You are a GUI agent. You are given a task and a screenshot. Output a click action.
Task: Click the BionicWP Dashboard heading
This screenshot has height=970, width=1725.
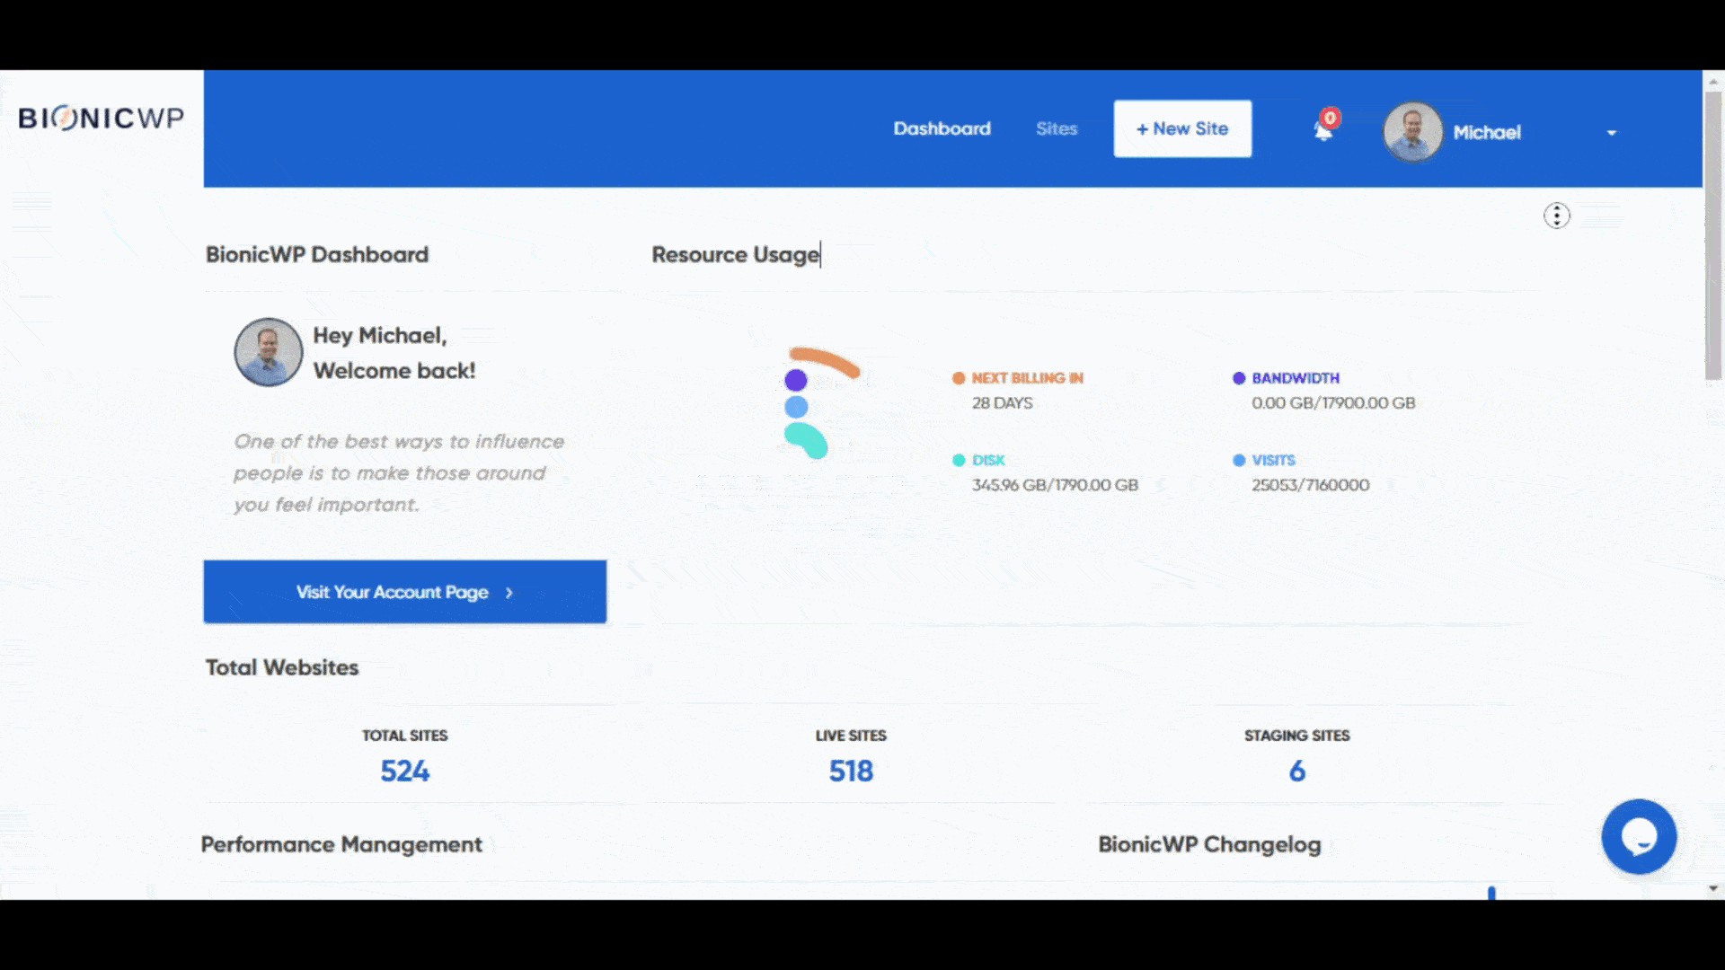317,255
